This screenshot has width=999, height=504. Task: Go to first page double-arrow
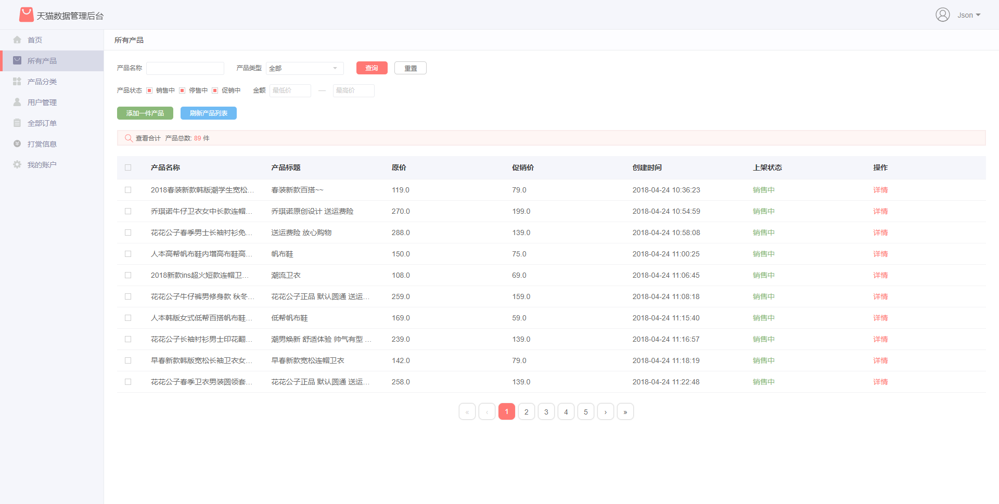pyautogui.click(x=467, y=411)
